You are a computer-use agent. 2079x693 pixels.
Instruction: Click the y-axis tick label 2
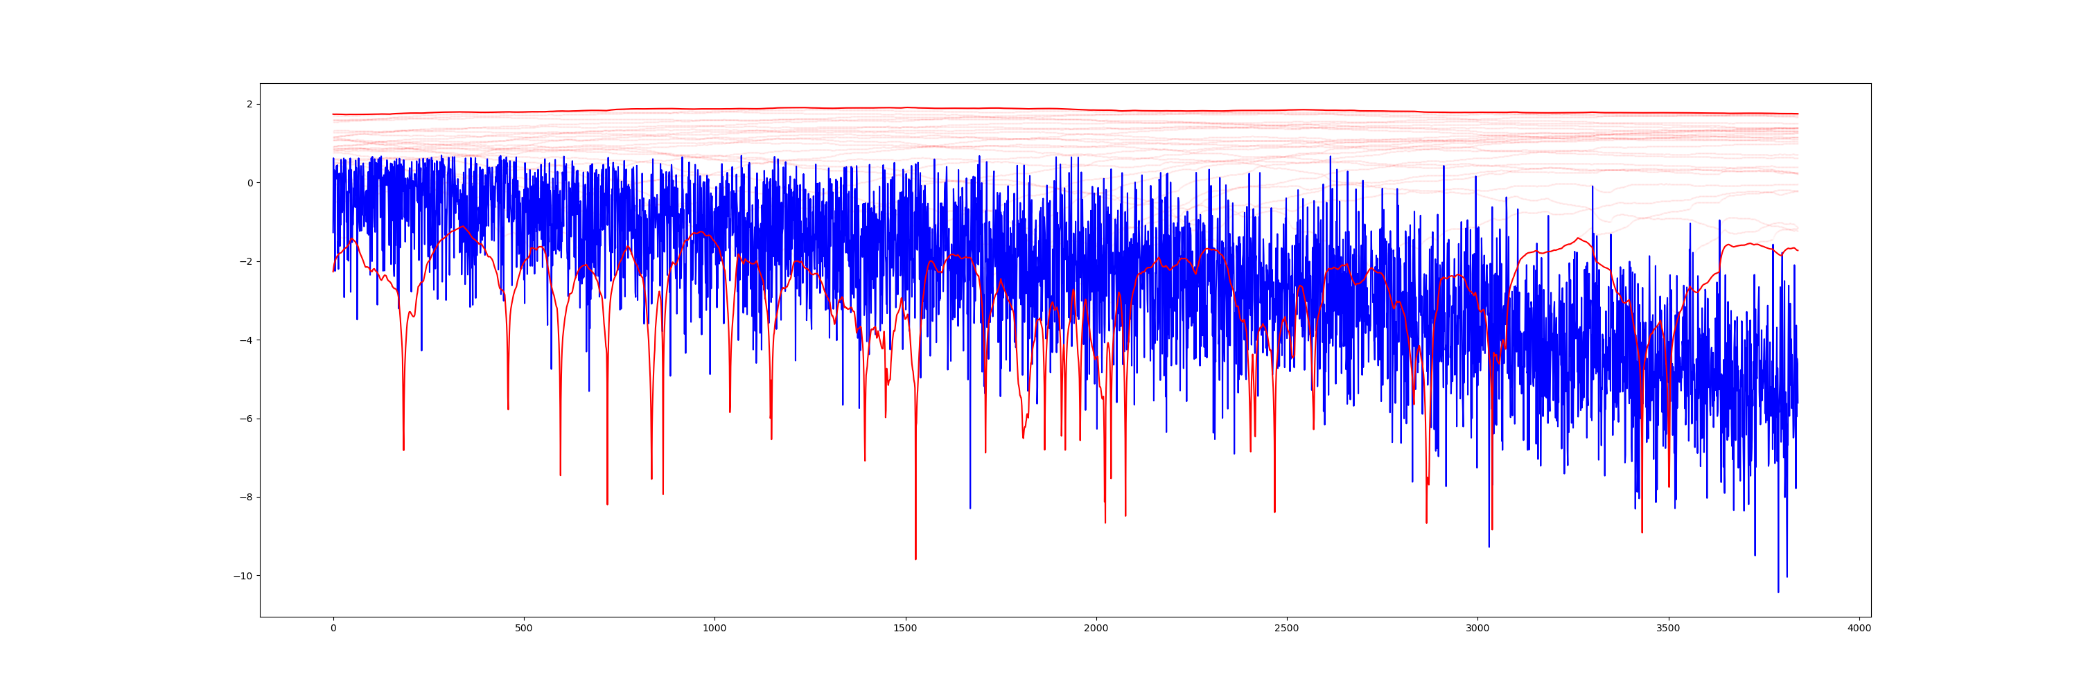pyautogui.click(x=249, y=104)
